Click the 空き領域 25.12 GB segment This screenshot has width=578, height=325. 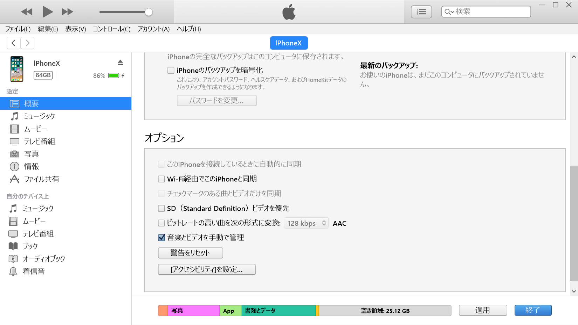385,310
